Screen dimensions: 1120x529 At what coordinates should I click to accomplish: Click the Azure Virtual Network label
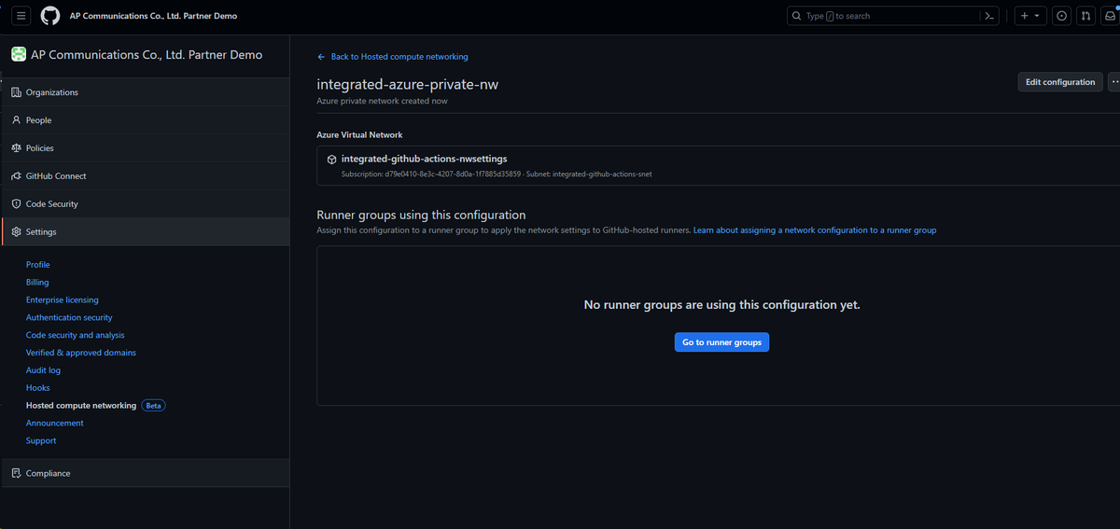360,135
